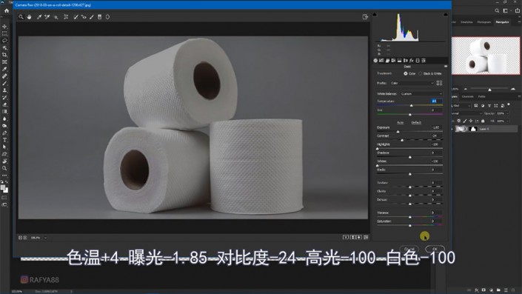Screen dimensions: 522x294
Task: Select the Graduated Filter tool
Action: coord(99,17)
